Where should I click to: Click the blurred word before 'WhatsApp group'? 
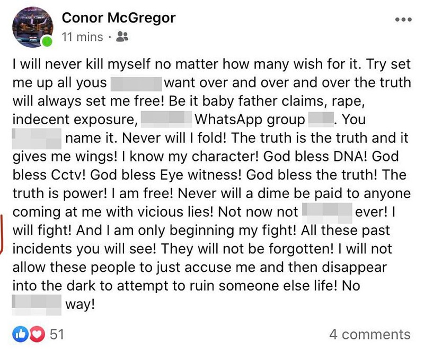(x=166, y=119)
